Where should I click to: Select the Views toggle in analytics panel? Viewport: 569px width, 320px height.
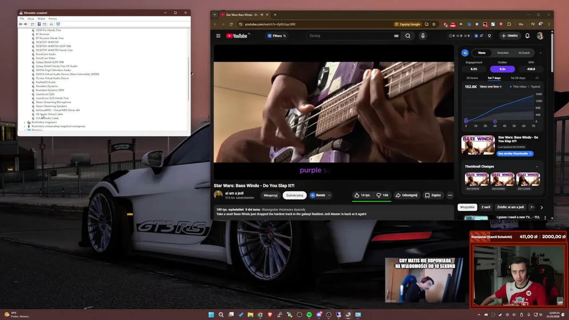[481, 53]
